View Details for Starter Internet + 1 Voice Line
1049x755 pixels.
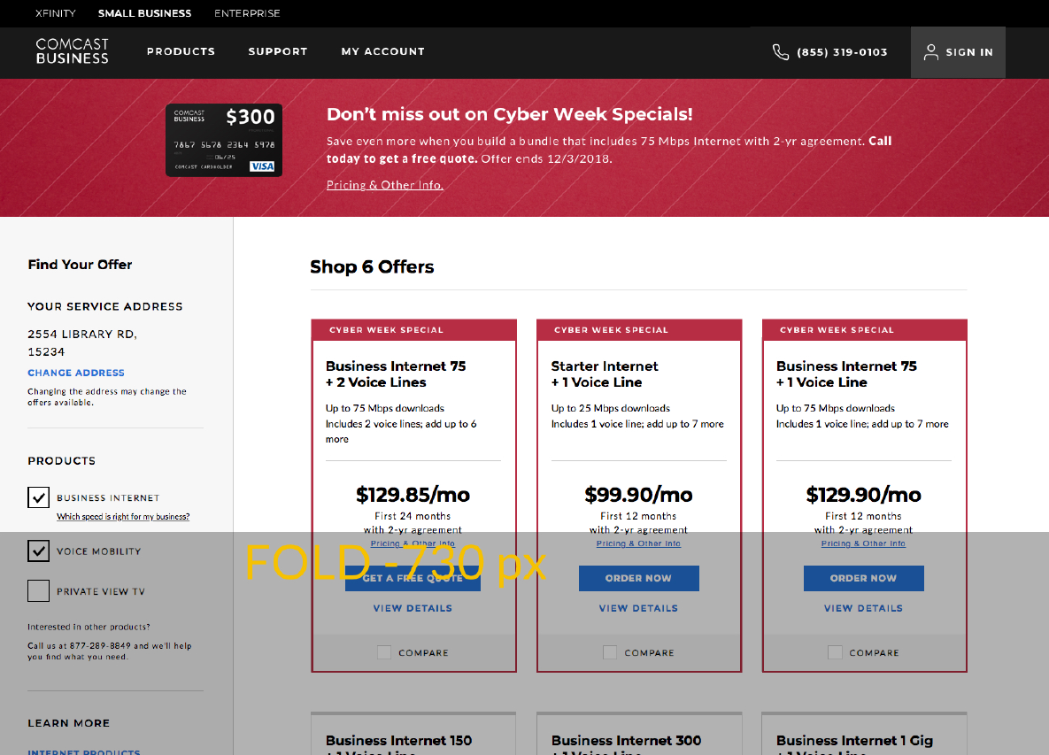[x=638, y=608]
